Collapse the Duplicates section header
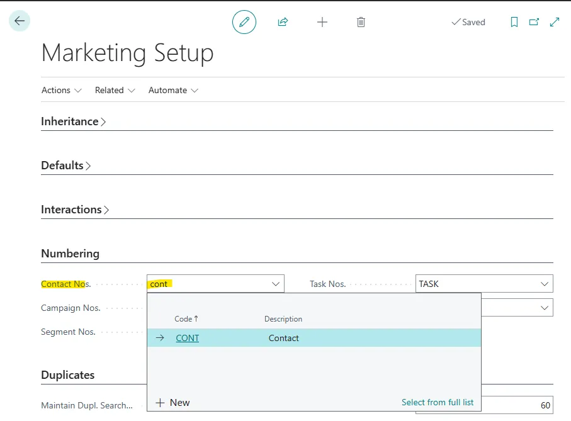Viewport: 571px width, 421px height. tap(68, 375)
